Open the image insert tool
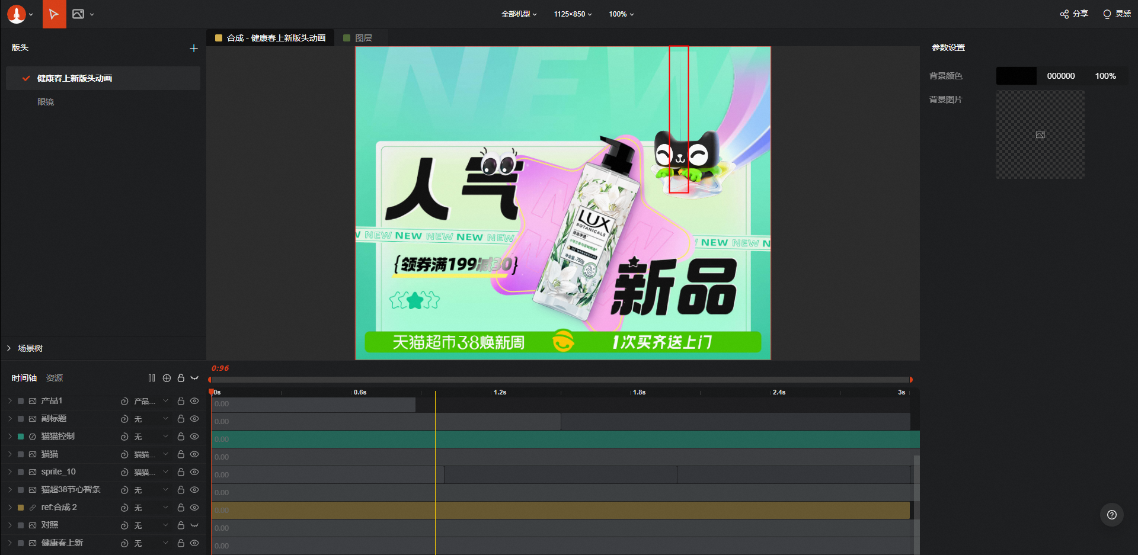 pos(78,14)
